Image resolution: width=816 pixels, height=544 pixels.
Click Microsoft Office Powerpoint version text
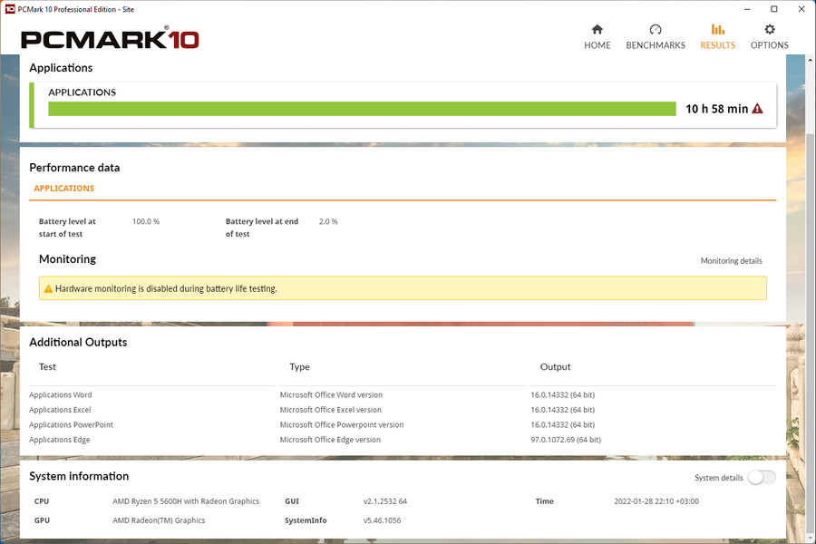[342, 425]
